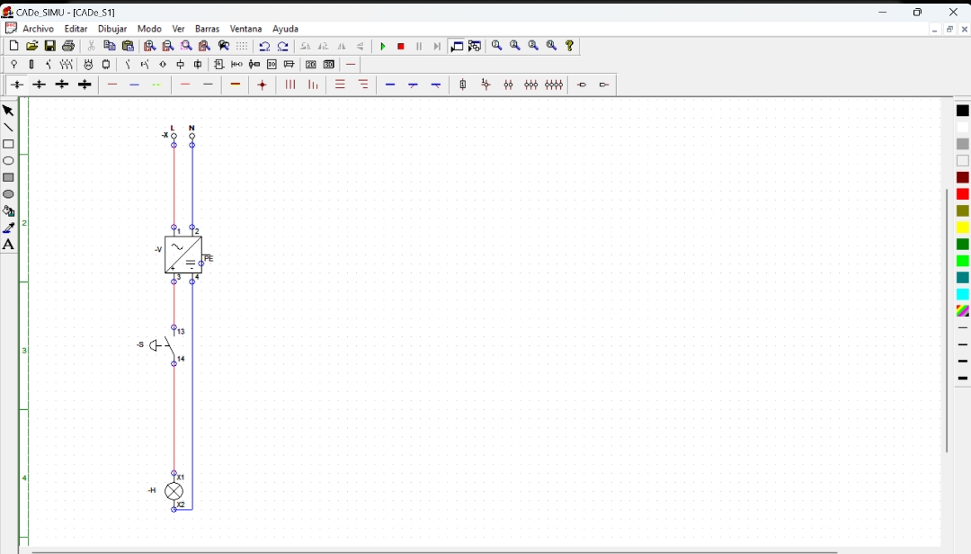Image resolution: width=971 pixels, height=554 pixels.
Task: Select pushbutton S symbol in diagram
Action: tap(163, 345)
